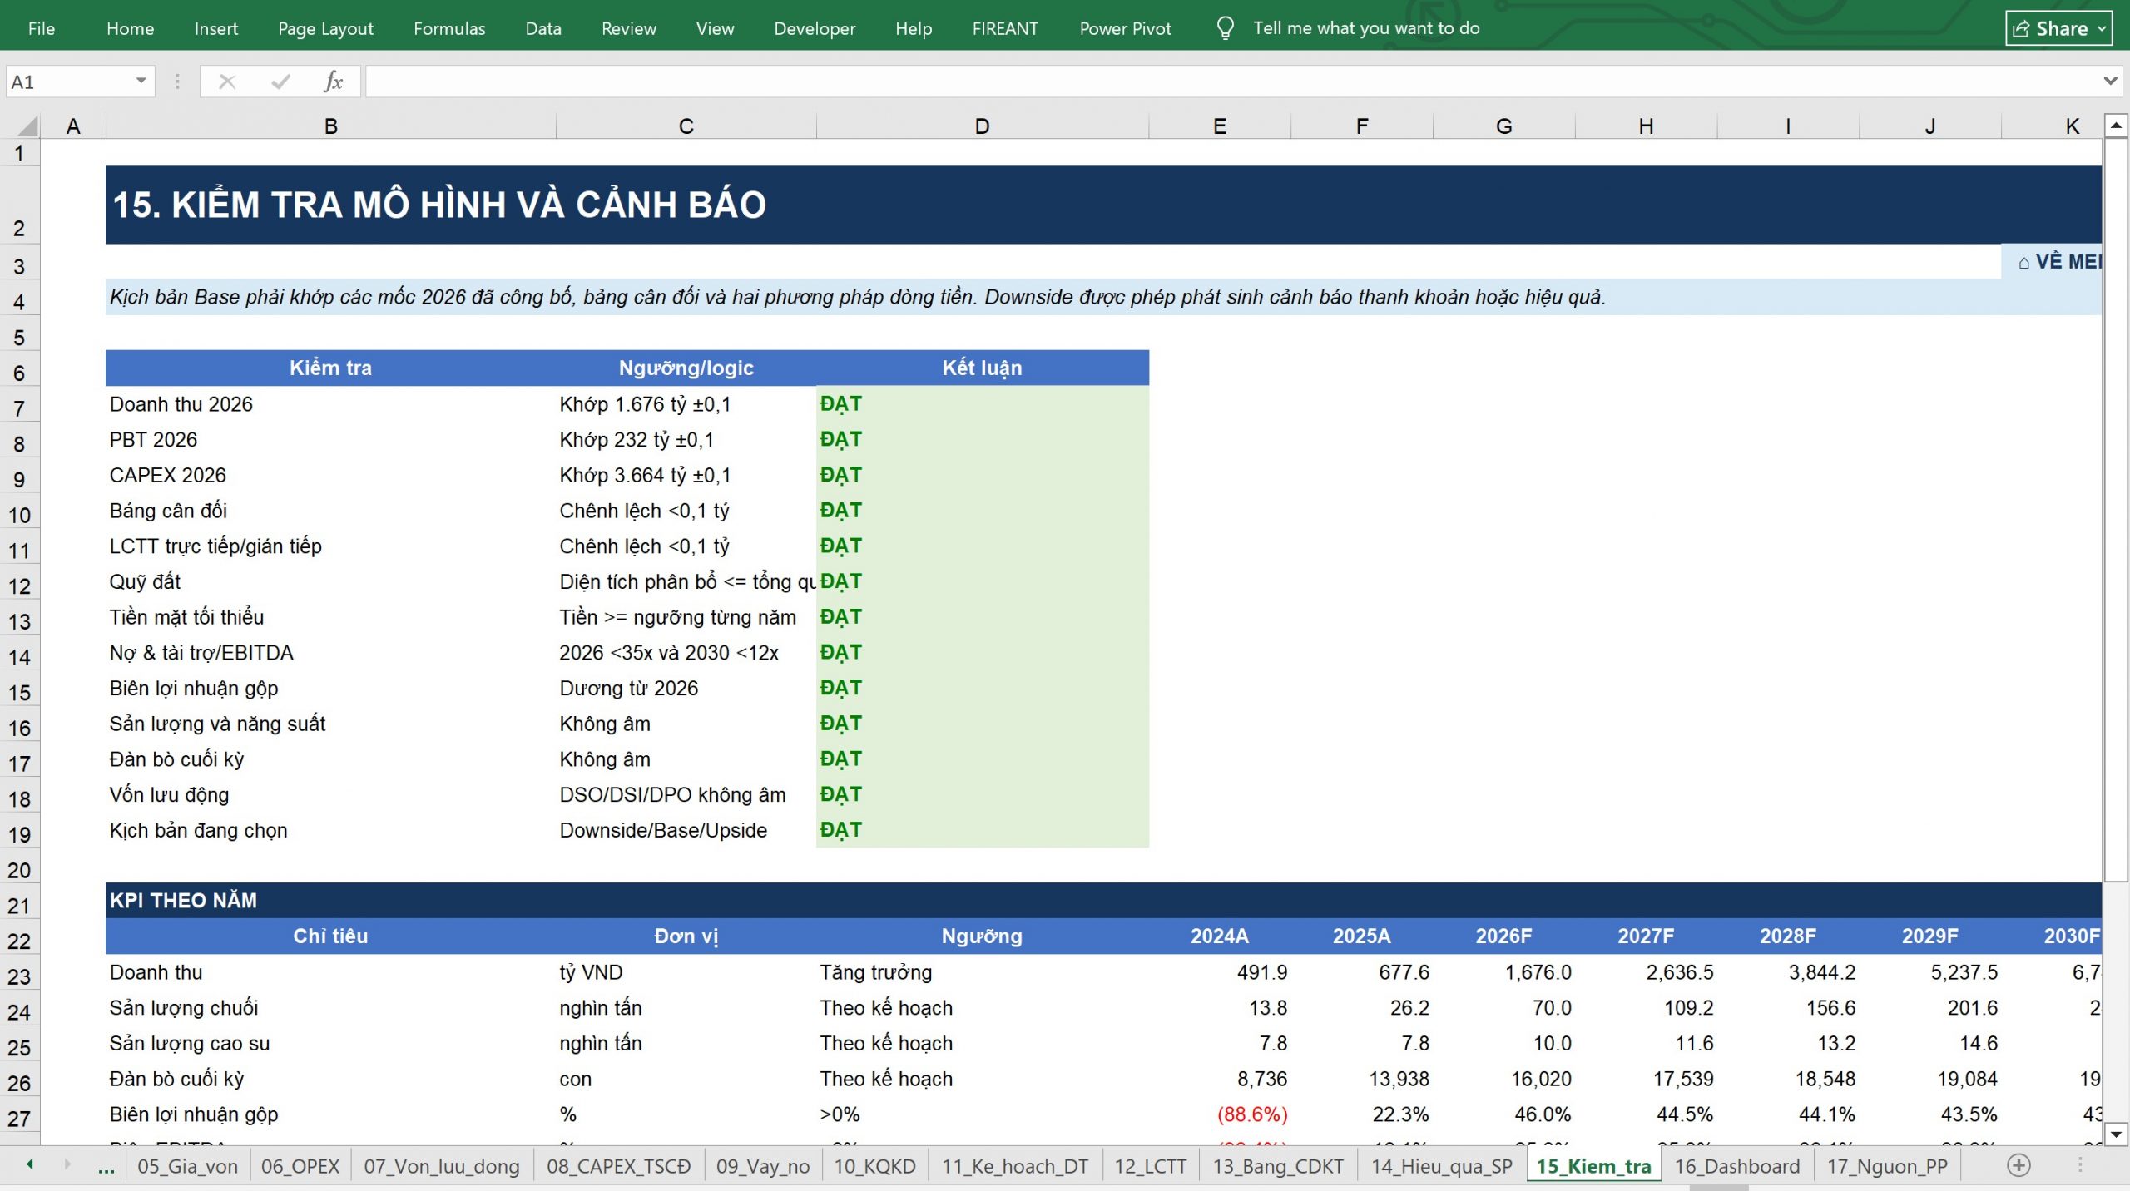Expand the formula bar chevron

(2110, 81)
